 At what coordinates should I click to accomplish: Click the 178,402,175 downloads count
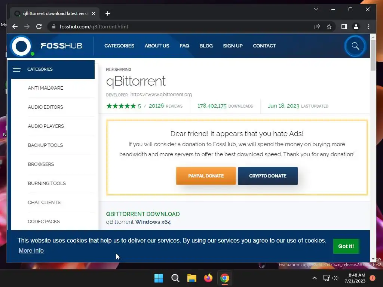212,106
